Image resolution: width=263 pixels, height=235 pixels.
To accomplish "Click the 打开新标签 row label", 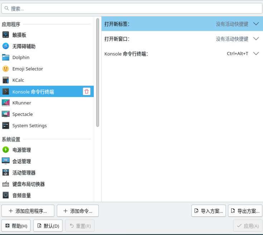I will pos(117,24).
